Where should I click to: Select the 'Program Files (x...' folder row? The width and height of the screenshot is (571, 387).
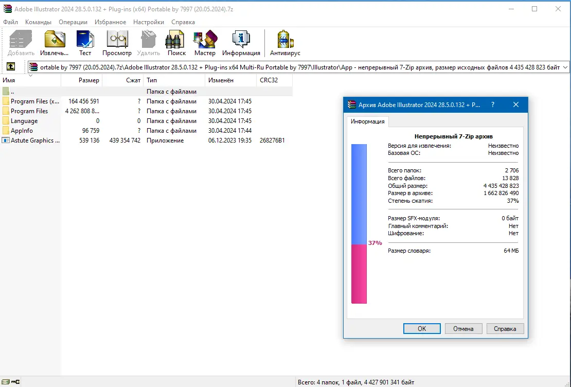tap(146, 101)
